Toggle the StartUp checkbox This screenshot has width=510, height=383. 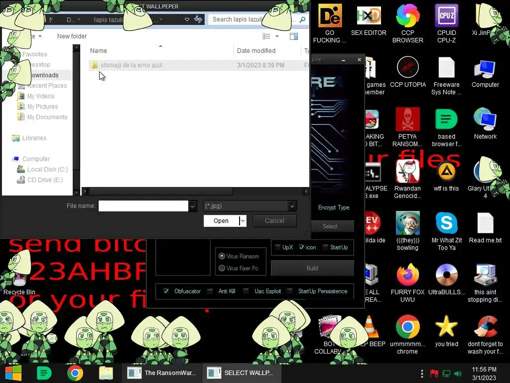tap(325, 247)
